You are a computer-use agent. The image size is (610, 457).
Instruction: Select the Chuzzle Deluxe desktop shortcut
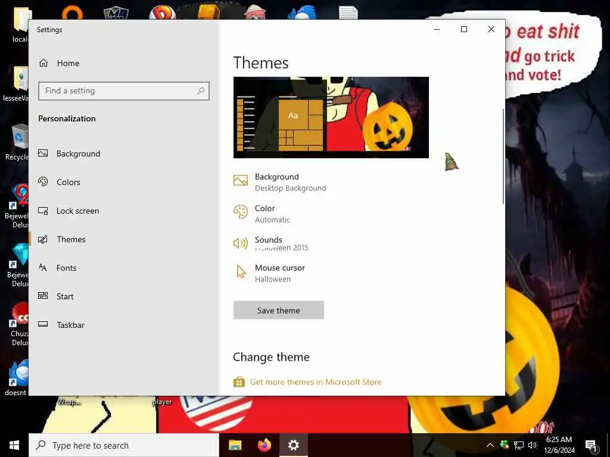point(19,324)
